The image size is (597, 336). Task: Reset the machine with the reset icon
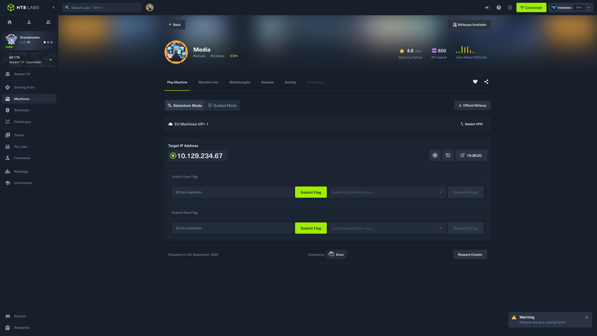click(x=448, y=155)
